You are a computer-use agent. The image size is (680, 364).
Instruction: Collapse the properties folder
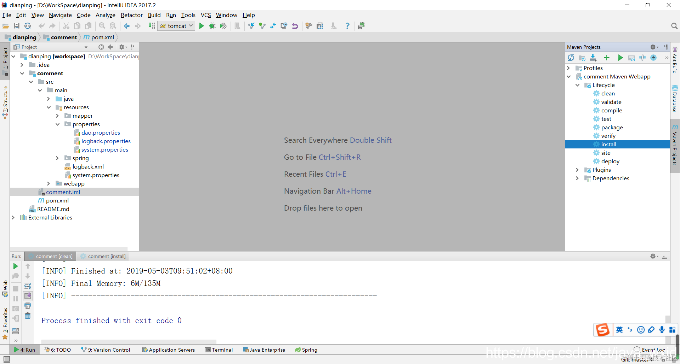click(57, 124)
